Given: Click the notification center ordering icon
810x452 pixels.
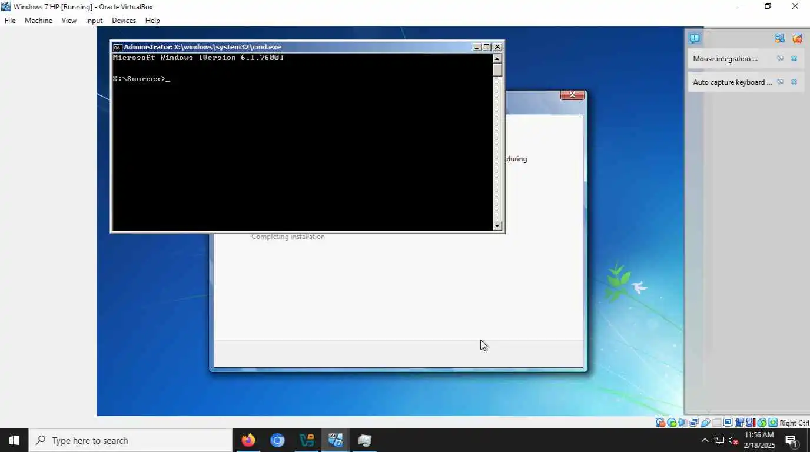Looking at the screenshot, I should pos(780,38).
